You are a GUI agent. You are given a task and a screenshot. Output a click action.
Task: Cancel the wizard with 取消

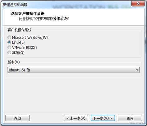[x=130, y=118]
